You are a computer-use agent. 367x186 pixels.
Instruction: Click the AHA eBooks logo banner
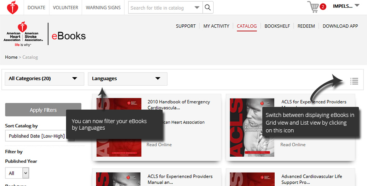click(45, 34)
